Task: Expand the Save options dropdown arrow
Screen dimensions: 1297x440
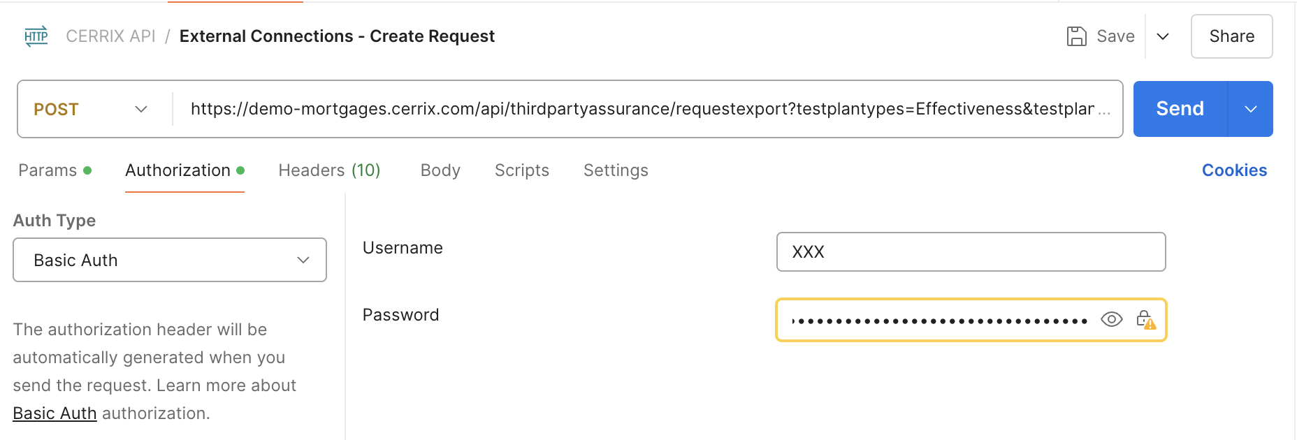Action: pos(1163,36)
